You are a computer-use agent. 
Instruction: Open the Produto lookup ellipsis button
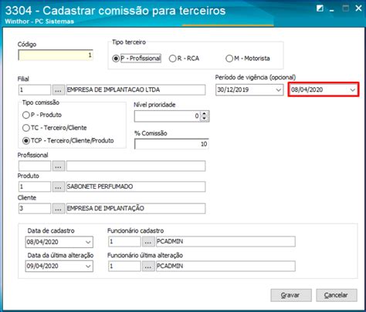[x=59, y=186]
